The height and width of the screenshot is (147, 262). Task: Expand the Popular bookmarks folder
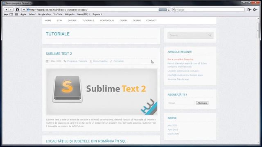pos(97,14)
